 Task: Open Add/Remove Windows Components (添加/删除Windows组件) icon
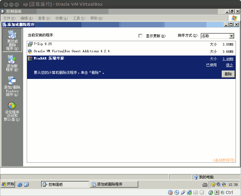[x=12, y=86]
